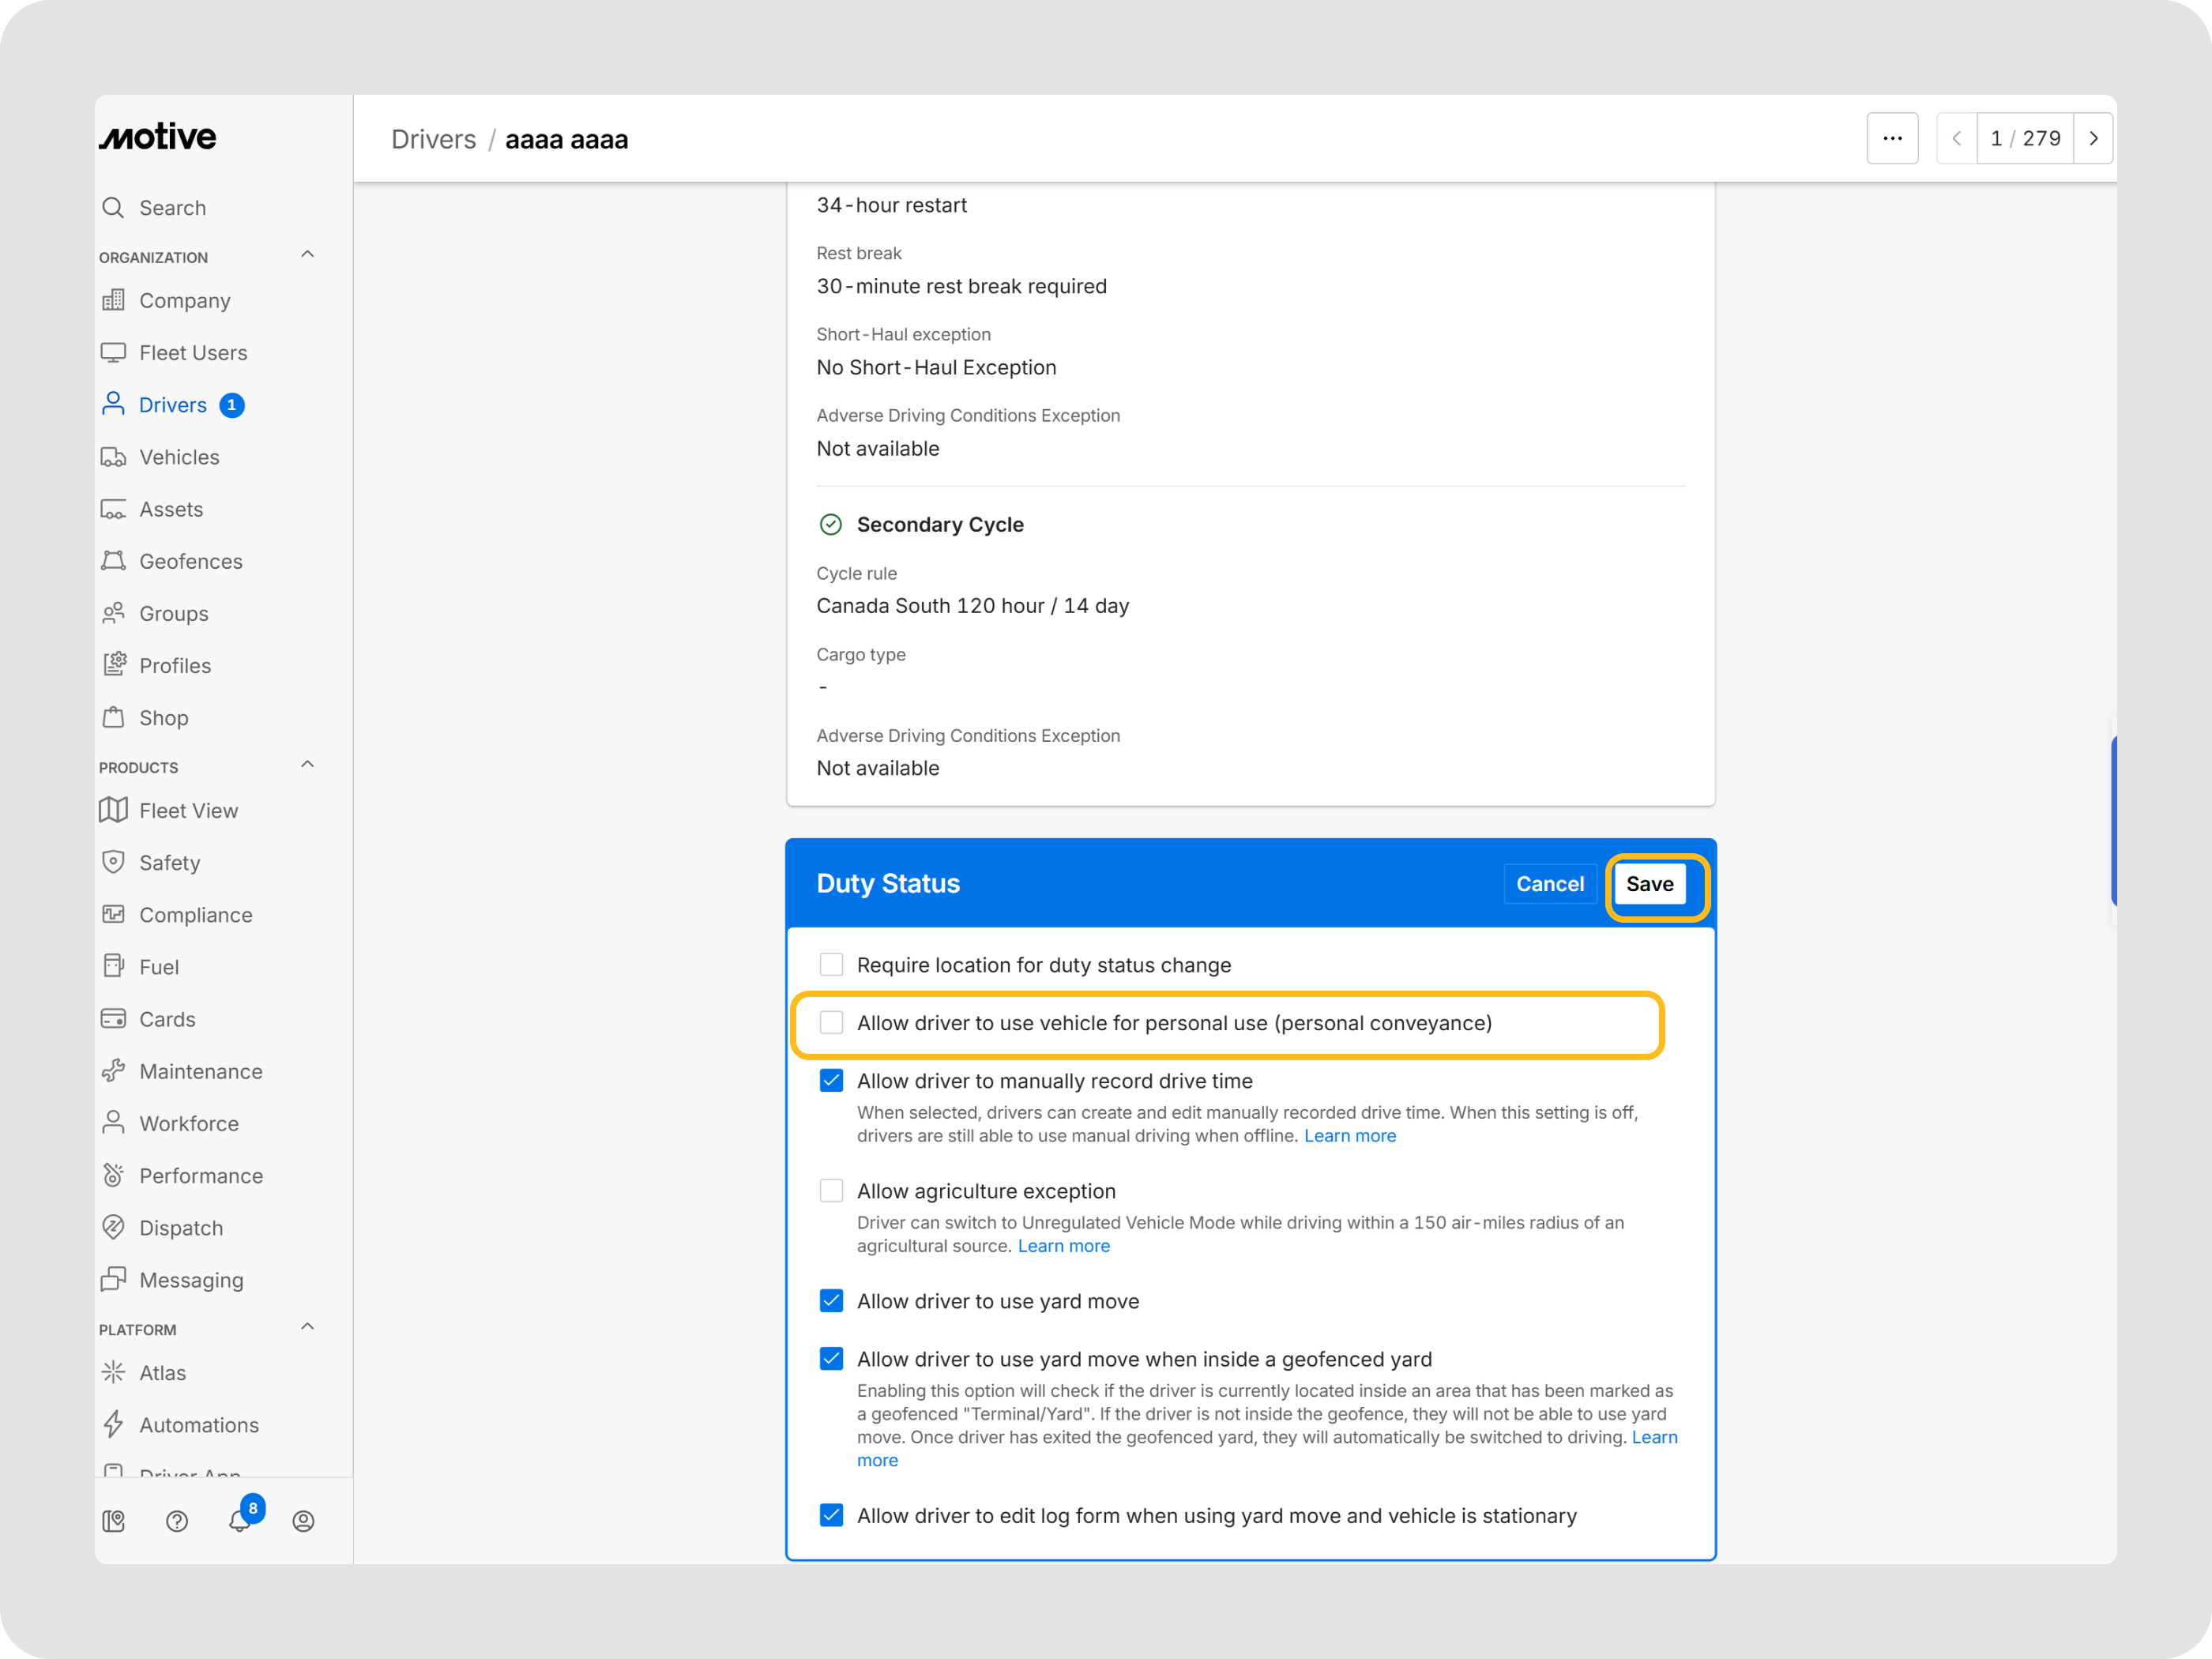Viewport: 2212px width, 1659px height.
Task: Open the user account profile icon
Action: point(303,1521)
